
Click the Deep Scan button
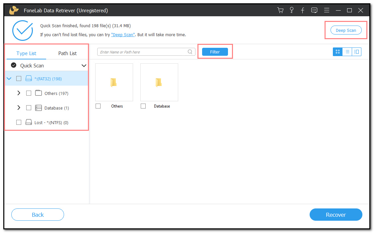(x=346, y=30)
